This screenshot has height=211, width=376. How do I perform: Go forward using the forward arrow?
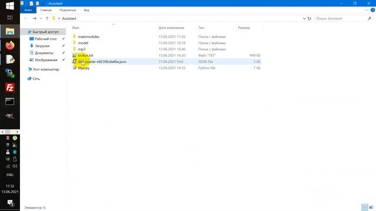click(35, 18)
